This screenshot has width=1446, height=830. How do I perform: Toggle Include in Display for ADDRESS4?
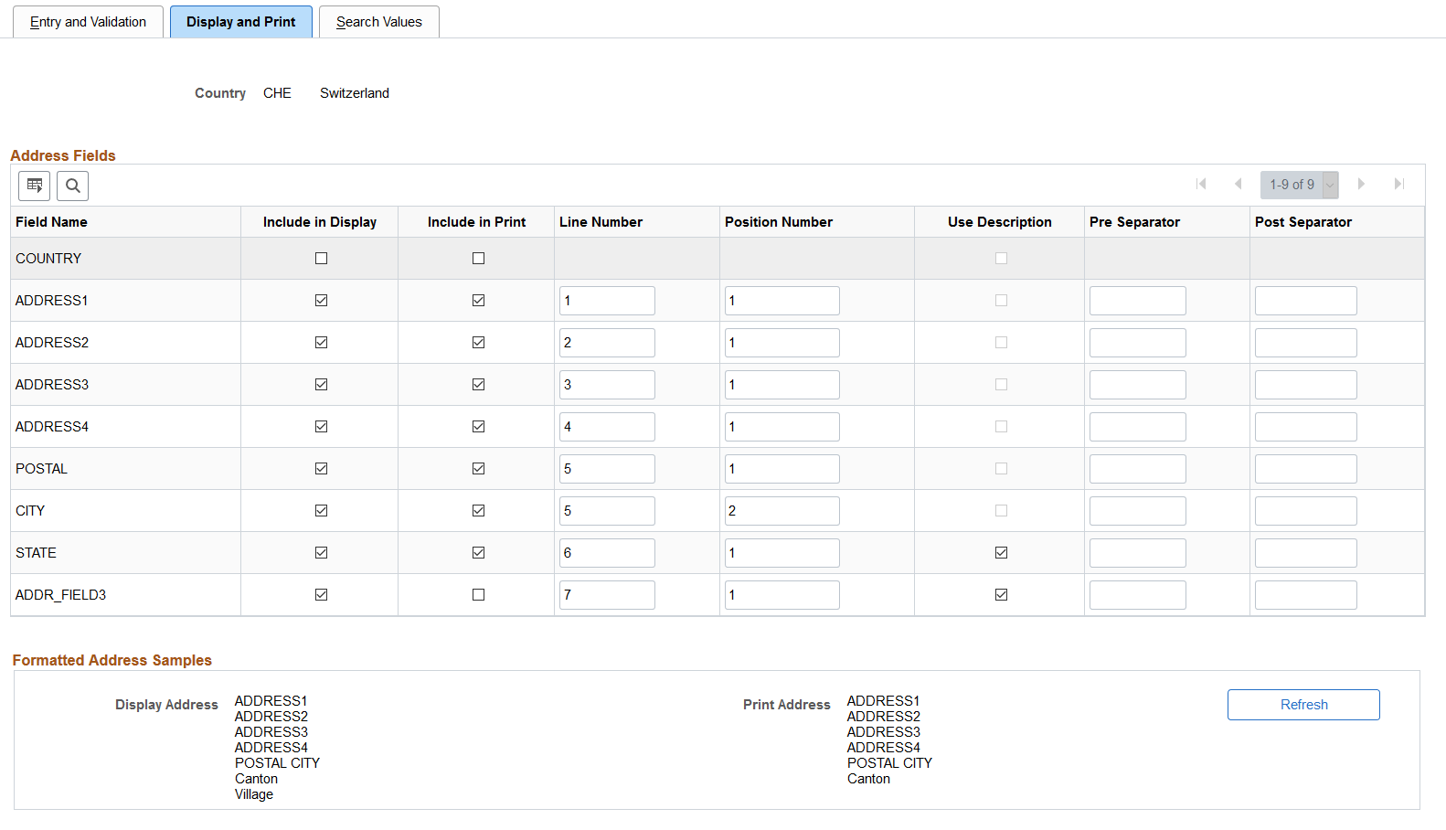pos(321,427)
